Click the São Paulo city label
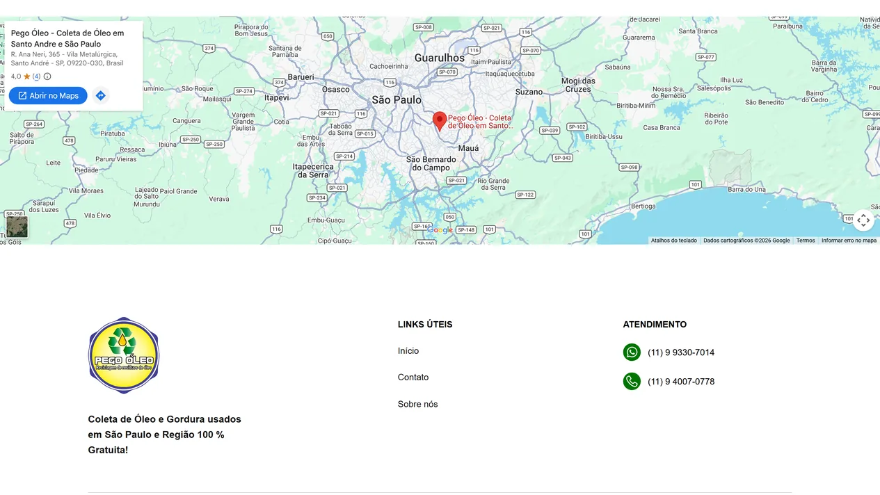The height and width of the screenshot is (495, 880). coord(397,100)
